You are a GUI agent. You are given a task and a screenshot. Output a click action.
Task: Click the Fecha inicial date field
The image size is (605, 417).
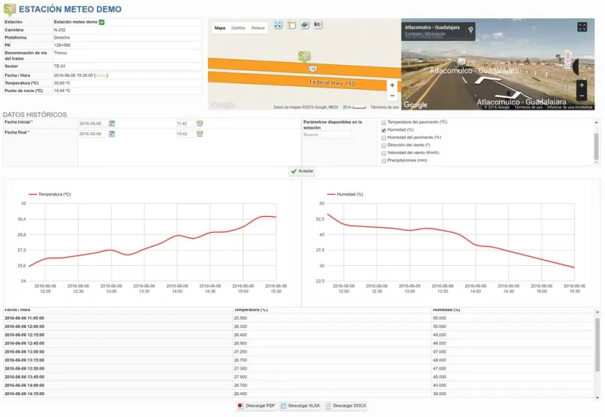pyautogui.click(x=92, y=124)
